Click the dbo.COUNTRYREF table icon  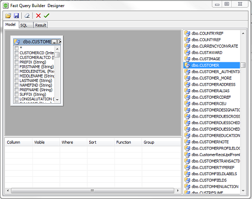click(x=187, y=33)
